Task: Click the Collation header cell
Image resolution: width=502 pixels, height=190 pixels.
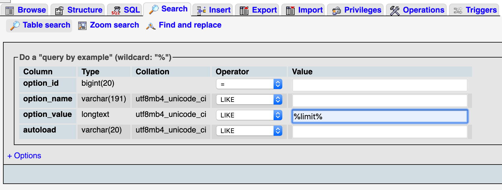Action: tap(171, 72)
